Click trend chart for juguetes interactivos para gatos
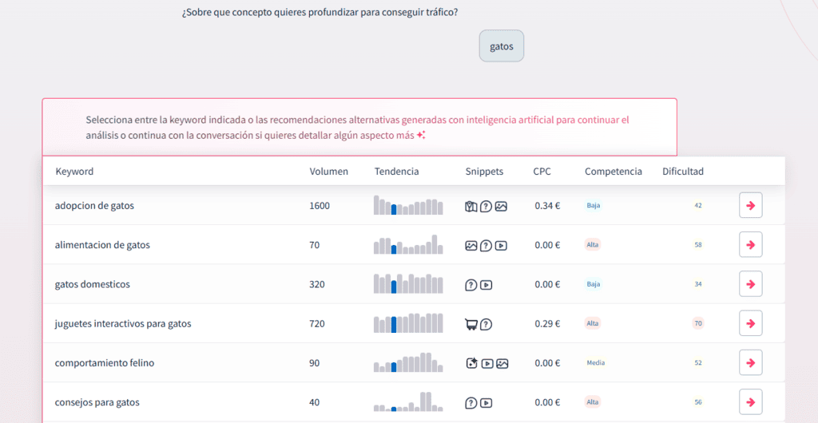 (408, 323)
